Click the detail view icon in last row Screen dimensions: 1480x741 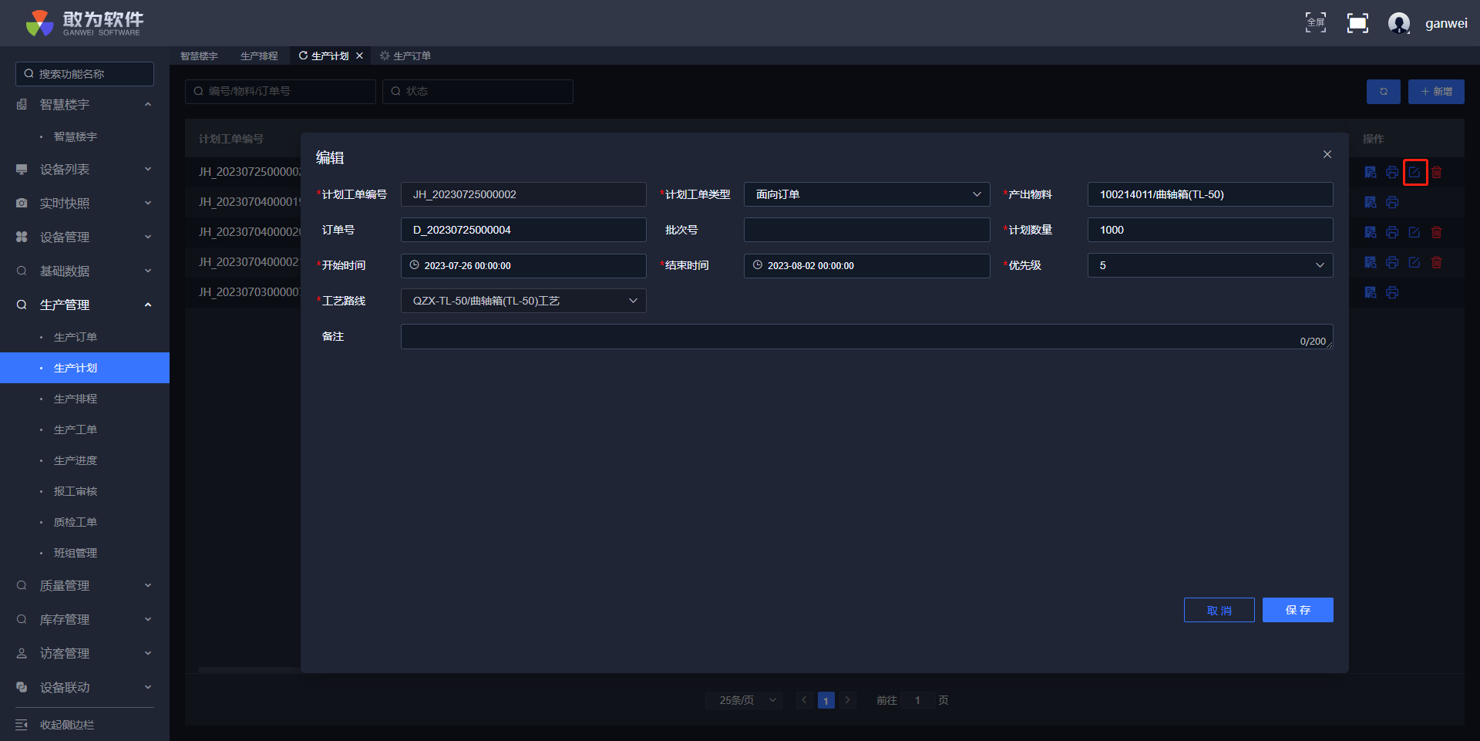(x=1370, y=293)
